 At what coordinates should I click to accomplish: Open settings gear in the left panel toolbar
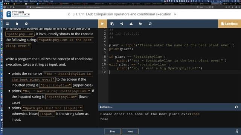coord(26,24)
